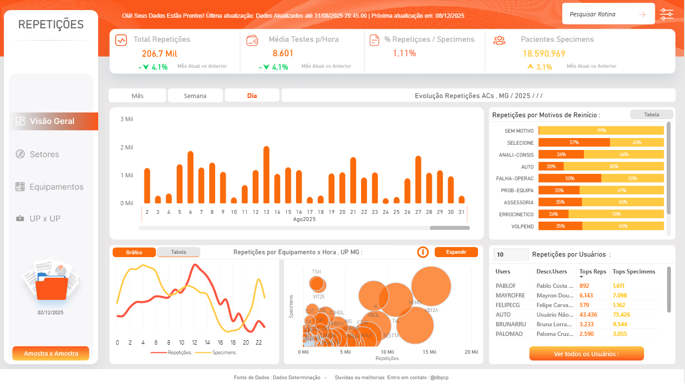Click the Média Testes p/Hora wallet icon
Screen dimensions: 685x384
[252, 40]
